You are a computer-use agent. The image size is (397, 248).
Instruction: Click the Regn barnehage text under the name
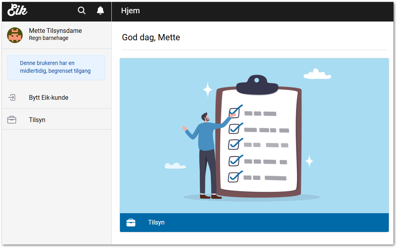pos(48,38)
